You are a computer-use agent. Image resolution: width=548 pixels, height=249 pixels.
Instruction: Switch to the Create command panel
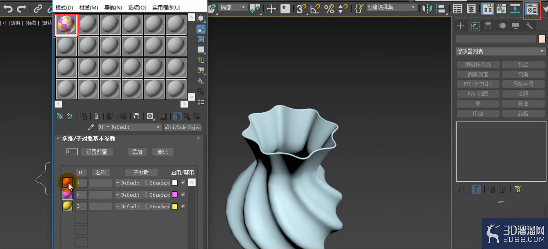460,26
